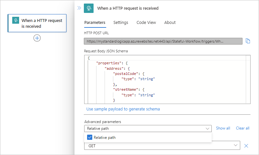Open the Settings tab

[120, 23]
